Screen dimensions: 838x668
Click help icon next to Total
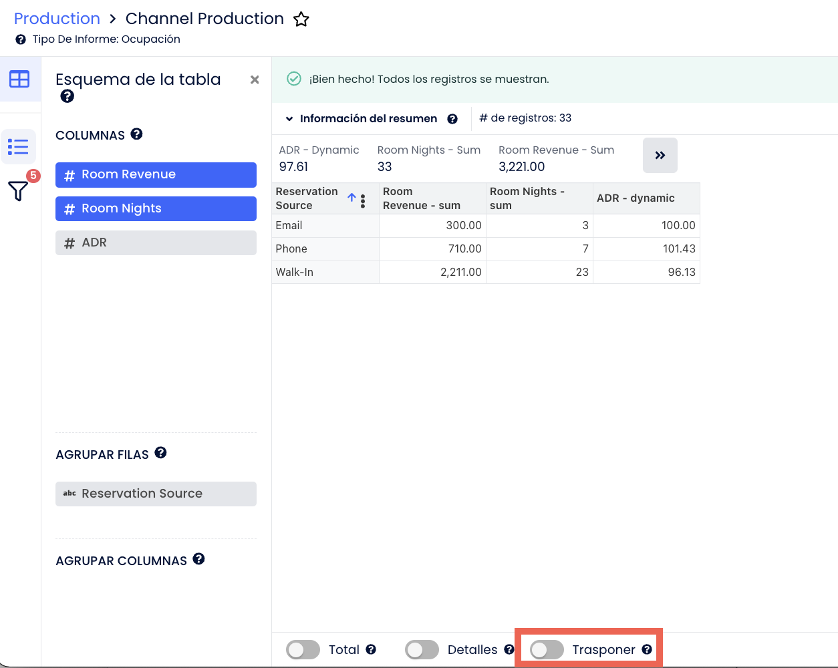click(x=371, y=649)
